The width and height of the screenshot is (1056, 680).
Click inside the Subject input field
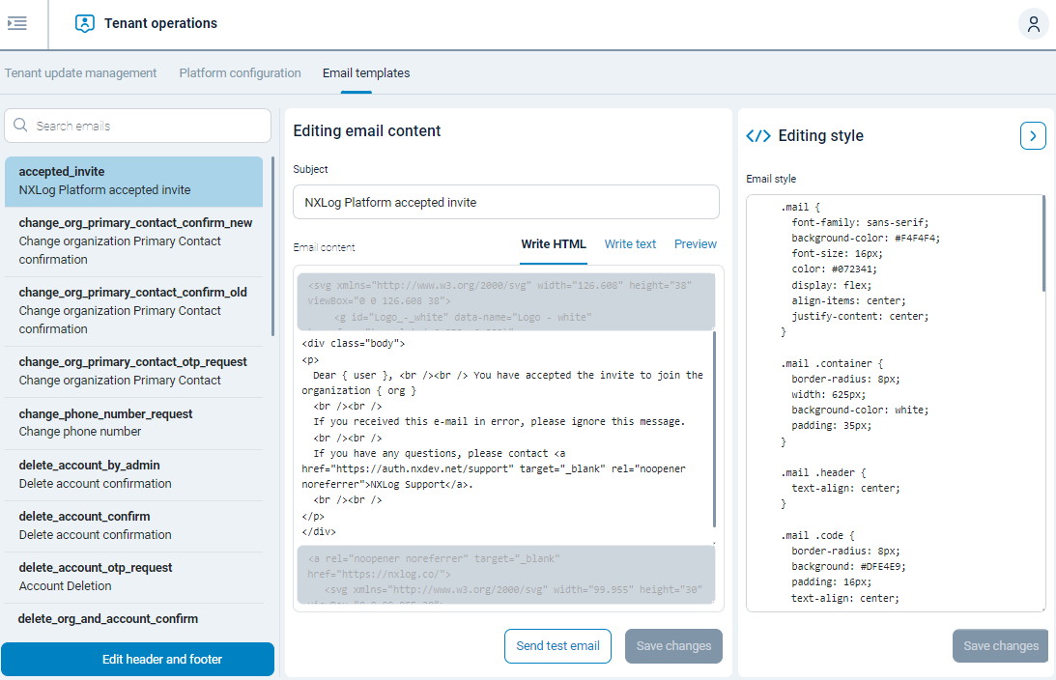[x=506, y=202]
